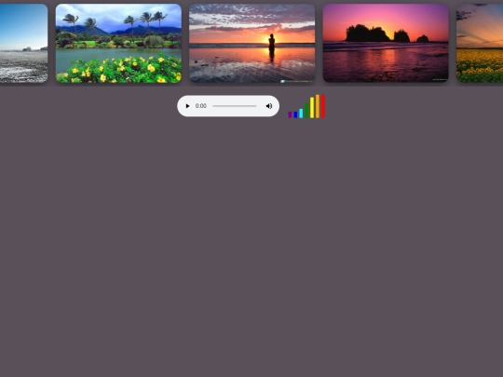
Task: Open the sunset silhouette person photo
Action: 252,43
